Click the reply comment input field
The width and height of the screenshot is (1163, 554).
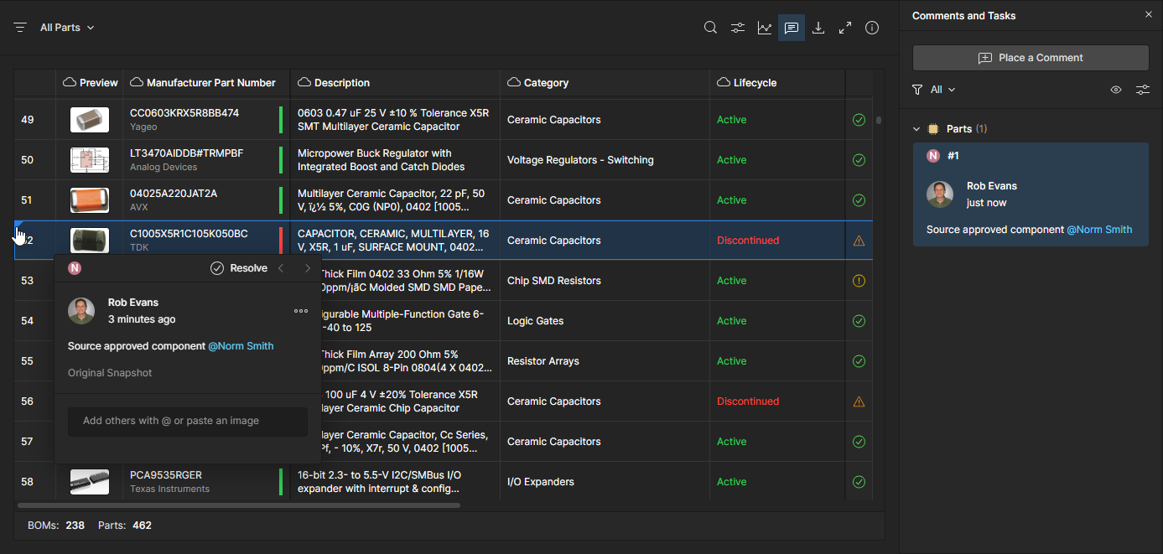187,421
